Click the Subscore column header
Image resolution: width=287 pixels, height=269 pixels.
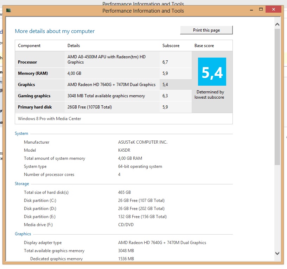pyautogui.click(x=171, y=46)
